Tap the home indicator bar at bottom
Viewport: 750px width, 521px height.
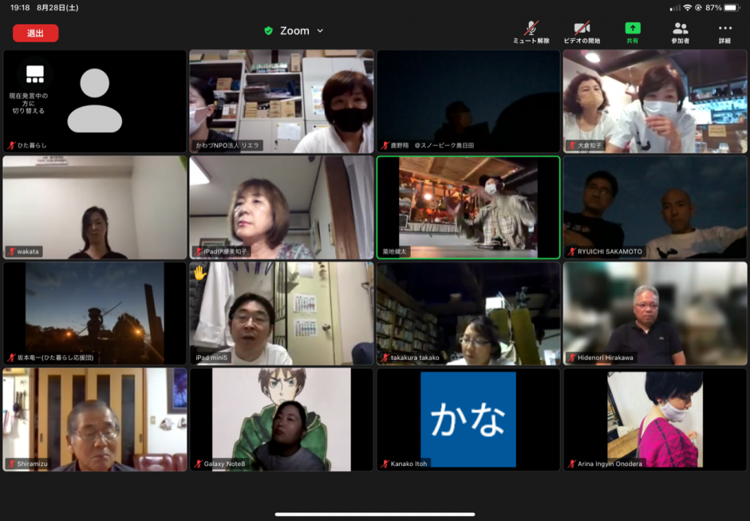click(374, 514)
